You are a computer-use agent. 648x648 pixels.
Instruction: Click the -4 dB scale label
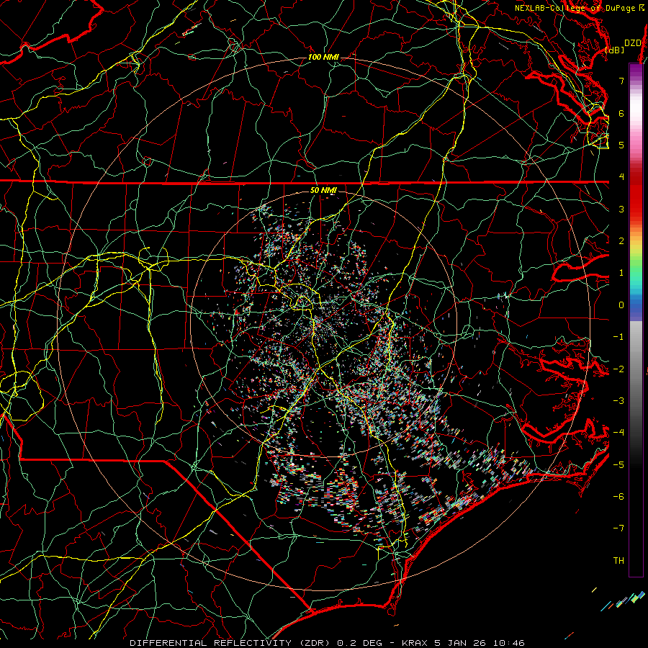coord(618,433)
